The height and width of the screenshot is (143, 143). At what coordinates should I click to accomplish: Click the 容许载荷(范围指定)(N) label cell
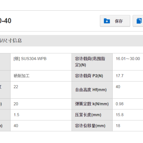point(92,62)
